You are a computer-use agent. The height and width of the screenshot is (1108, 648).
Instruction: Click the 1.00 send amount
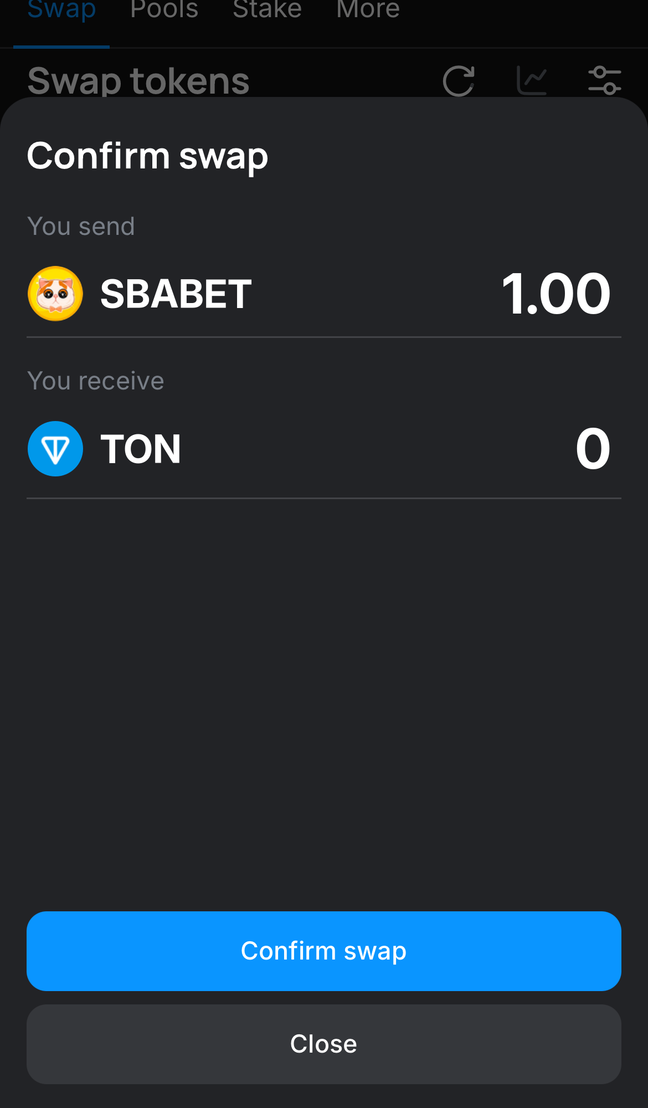(x=556, y=294)
